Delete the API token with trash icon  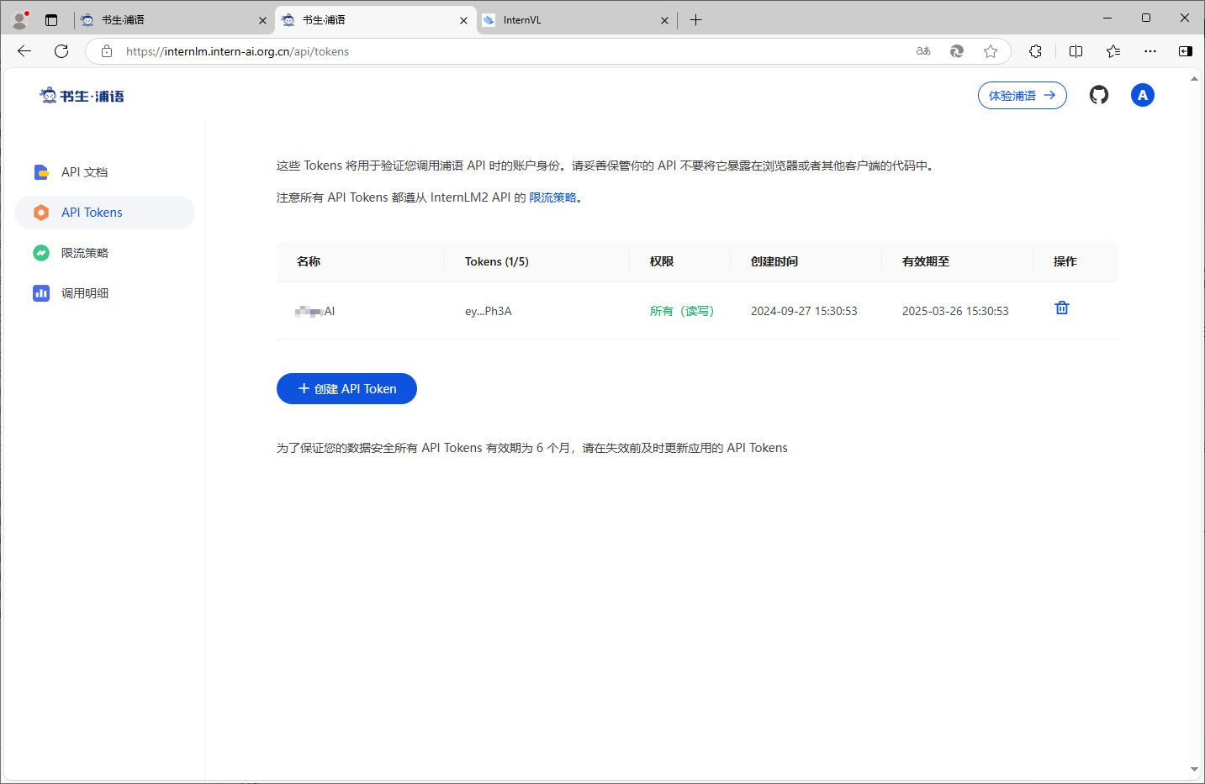point(1062,308)
